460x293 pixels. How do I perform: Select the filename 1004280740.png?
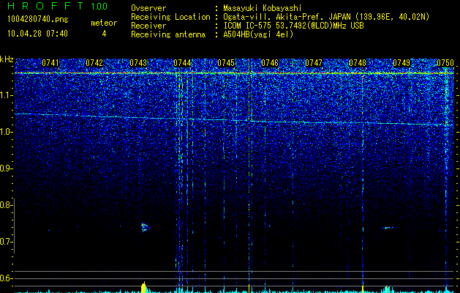click(x=38, y=19)
